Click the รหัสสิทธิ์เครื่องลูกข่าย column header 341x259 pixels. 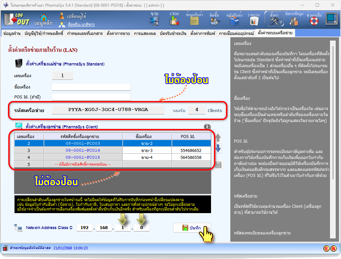pos(83,136)
